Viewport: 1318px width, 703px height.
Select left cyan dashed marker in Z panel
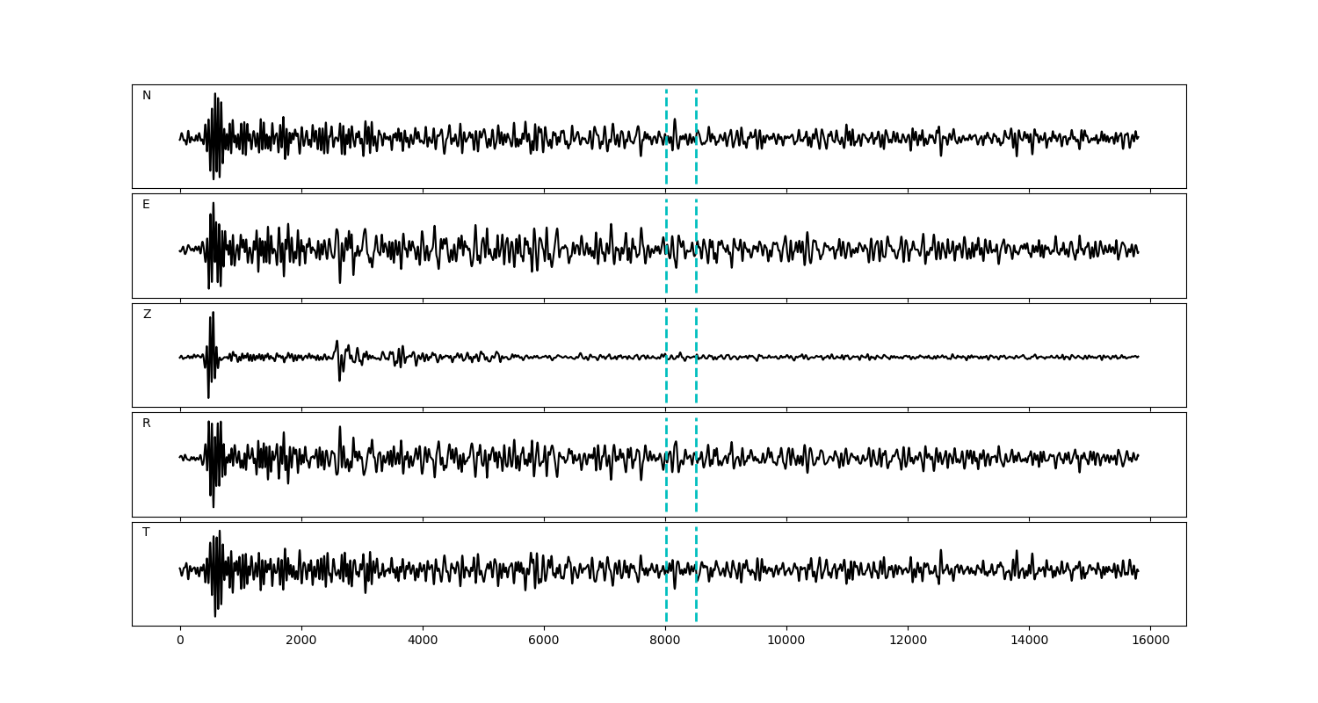tap(666, 334)
